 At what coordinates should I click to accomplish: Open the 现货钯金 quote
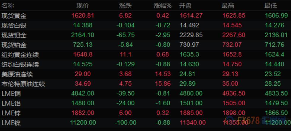[14, 35]
